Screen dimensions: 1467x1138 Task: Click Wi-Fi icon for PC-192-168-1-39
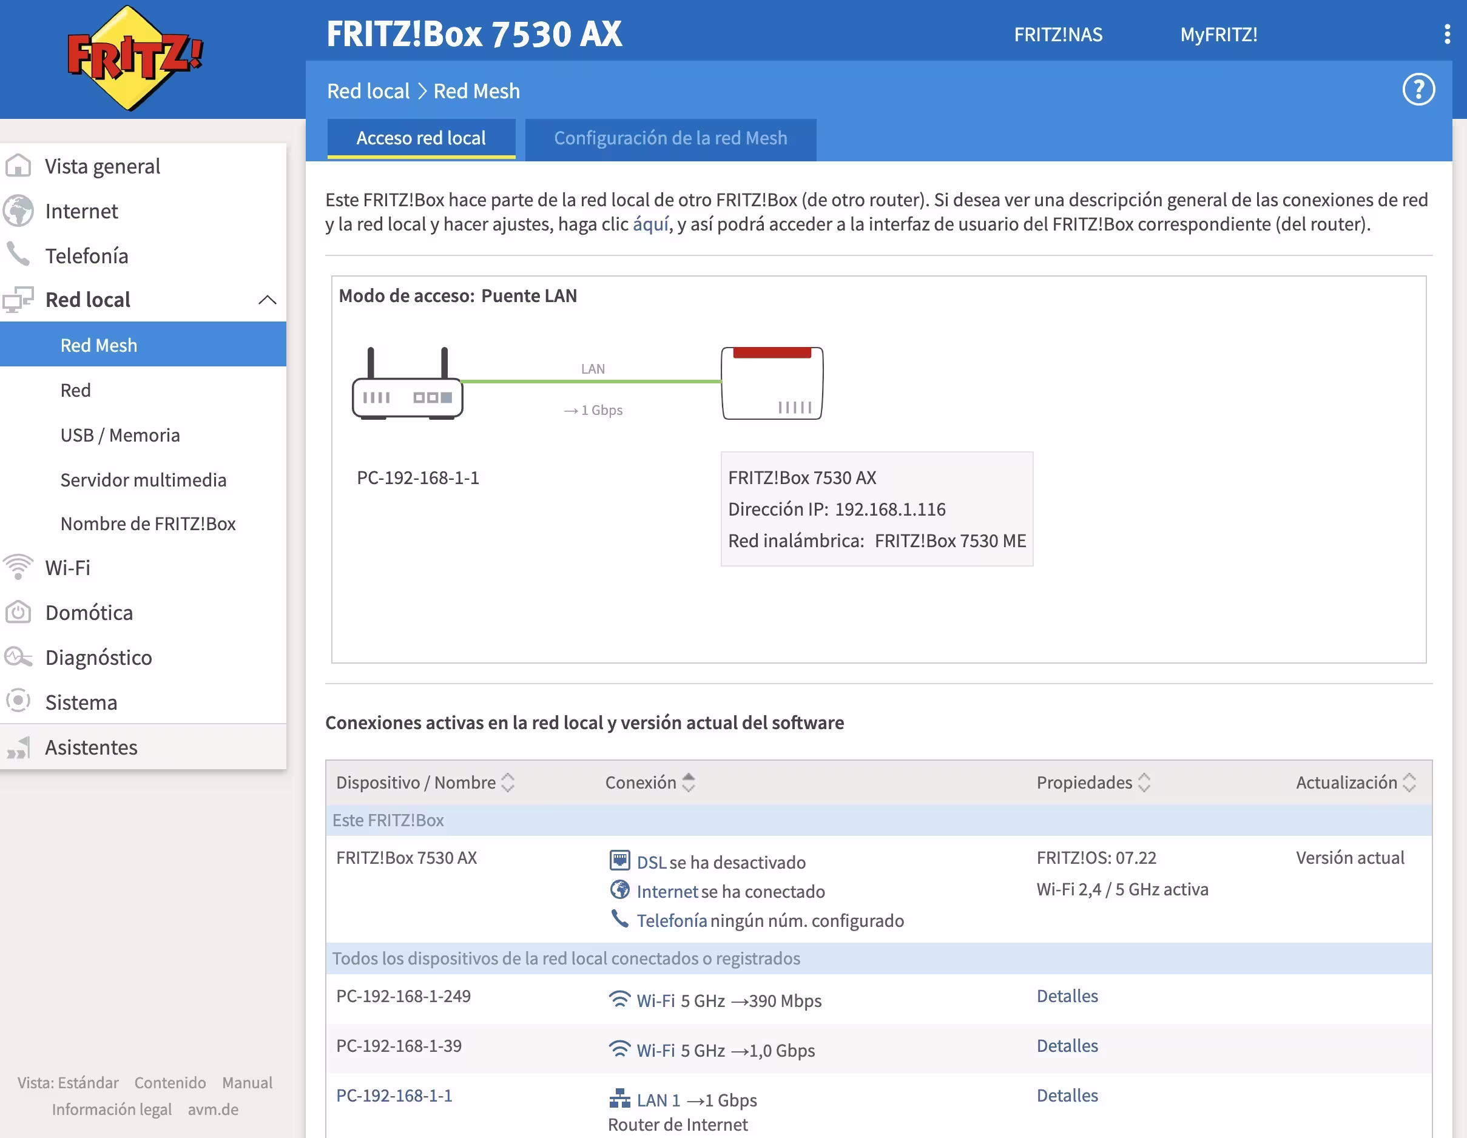point(619,1049)
